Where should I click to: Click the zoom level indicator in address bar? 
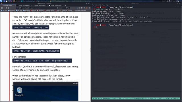tap(61, 8)
